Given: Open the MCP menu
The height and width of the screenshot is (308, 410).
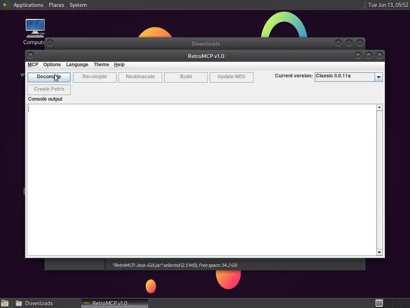Looking at the screenshot, I should [33, 65].
